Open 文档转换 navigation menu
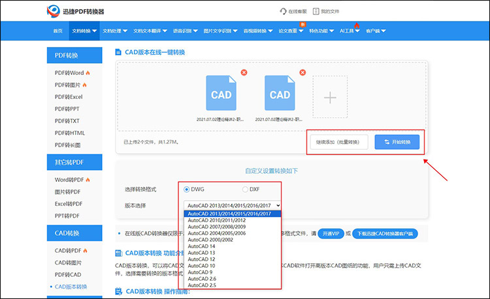Image resolution: width=490 pixels, height=299 pixels. [x=84, y=31]
